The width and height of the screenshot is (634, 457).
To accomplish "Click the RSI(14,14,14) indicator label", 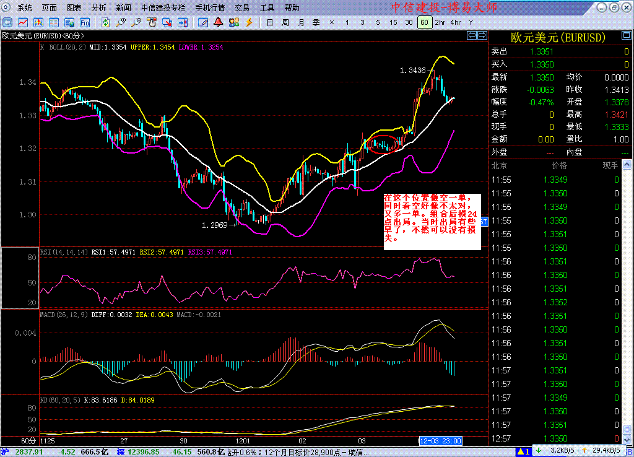I will tap(64, 252).
